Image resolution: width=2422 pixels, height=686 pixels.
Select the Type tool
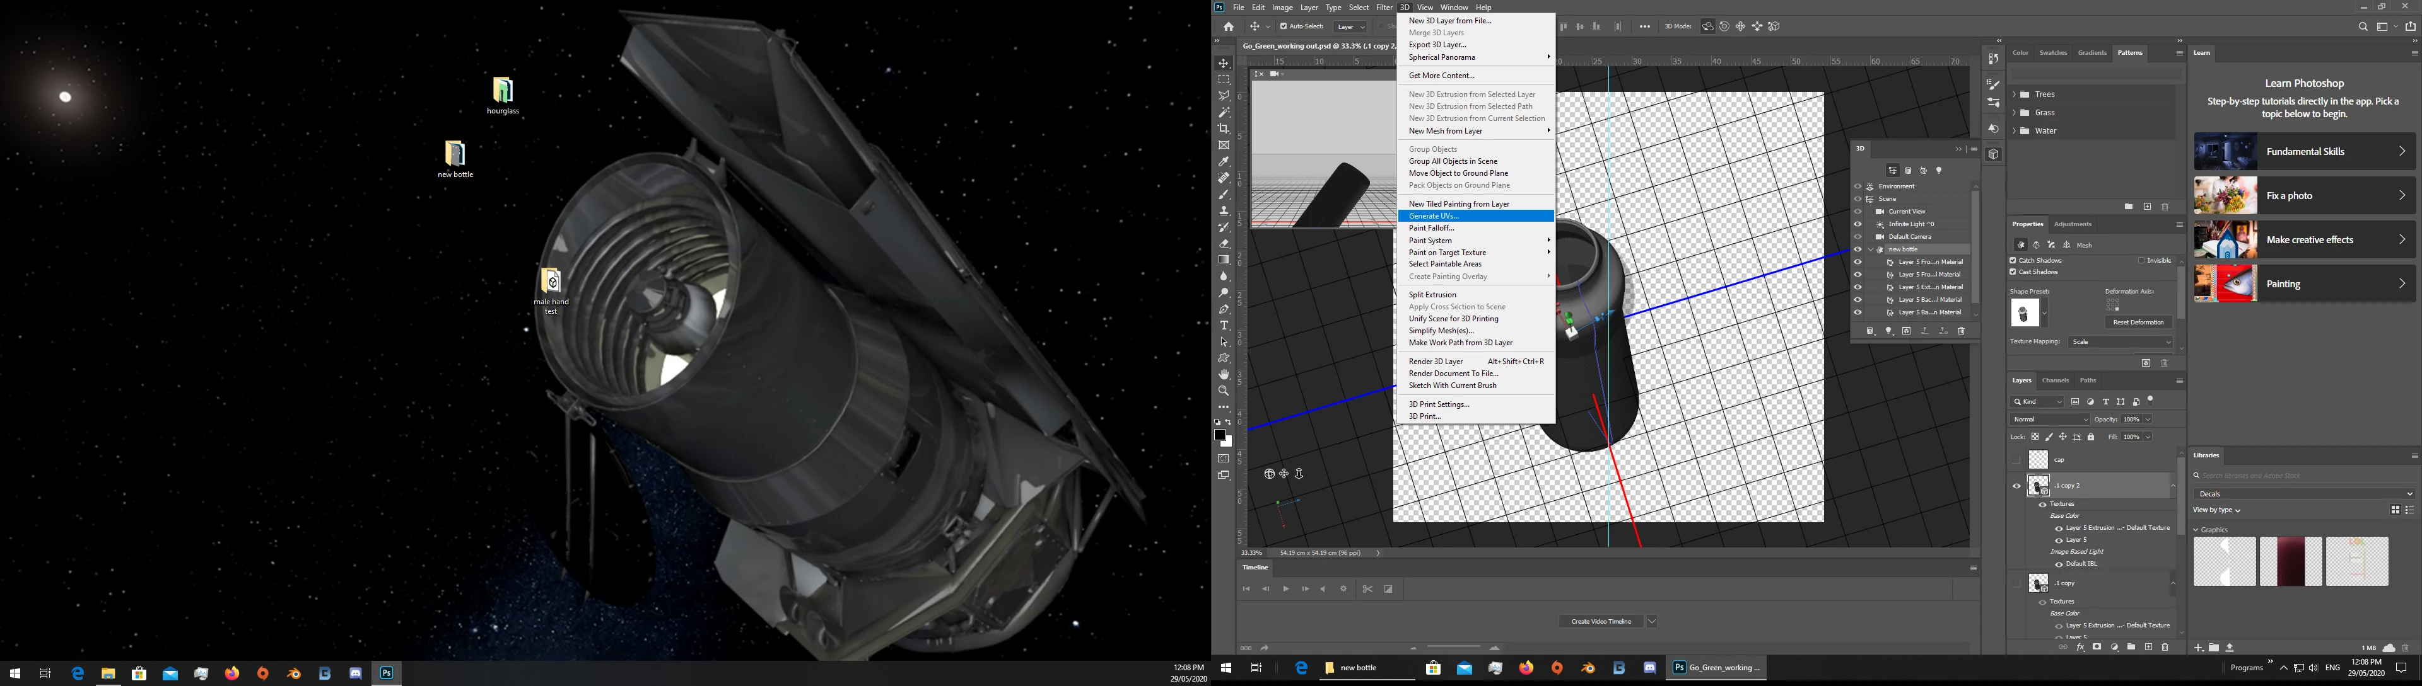coord(1223,324)
